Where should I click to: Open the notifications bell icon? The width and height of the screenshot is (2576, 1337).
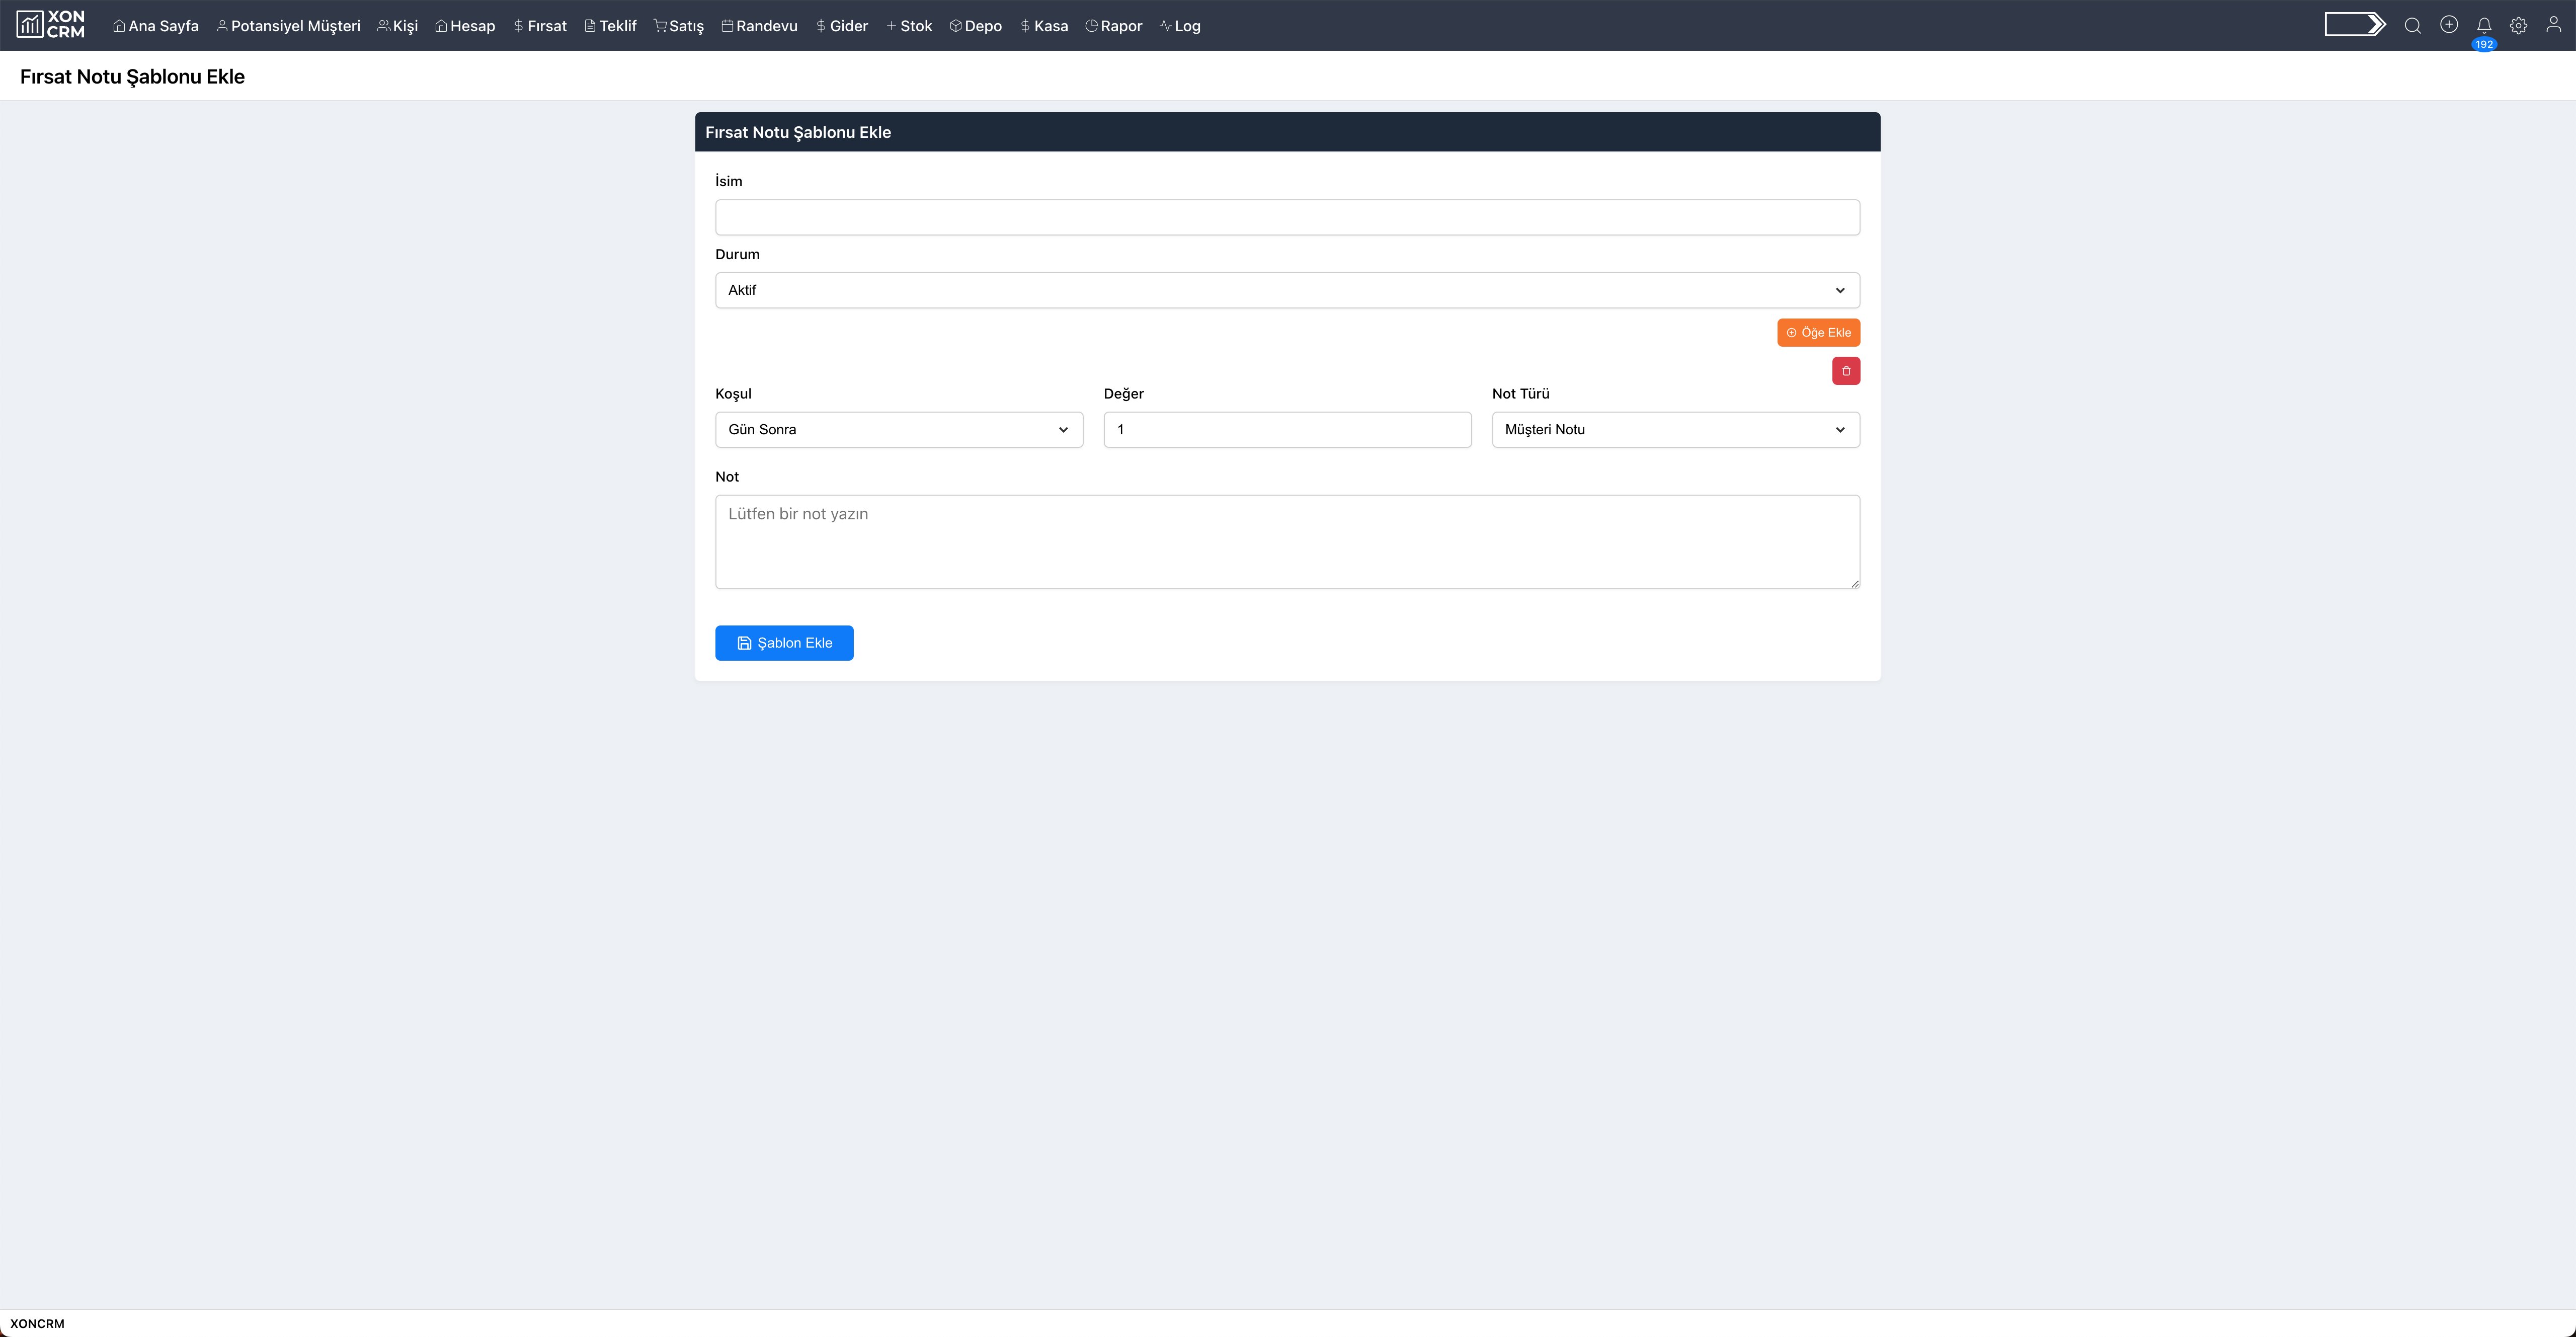tap(2483, 26)
